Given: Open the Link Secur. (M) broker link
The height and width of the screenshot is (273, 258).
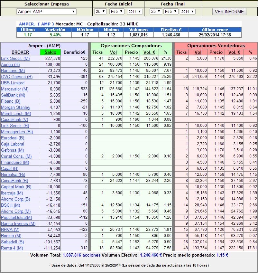Looking at the screenshot, I should point(15,58).
